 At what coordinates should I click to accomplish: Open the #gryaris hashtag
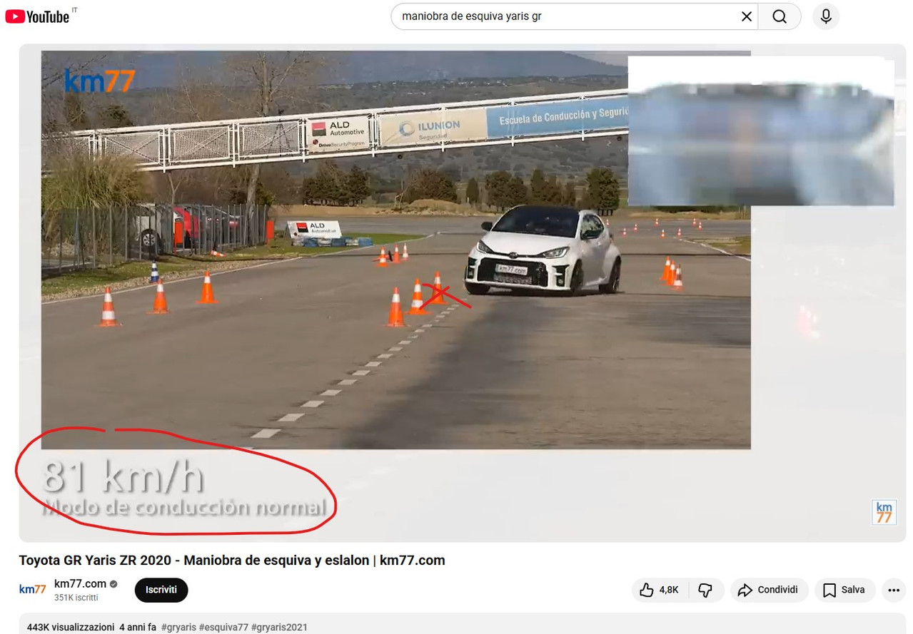coord(178,628)
